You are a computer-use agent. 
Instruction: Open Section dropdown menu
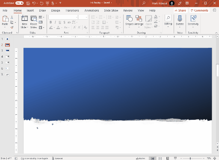(x=41, y=27)
